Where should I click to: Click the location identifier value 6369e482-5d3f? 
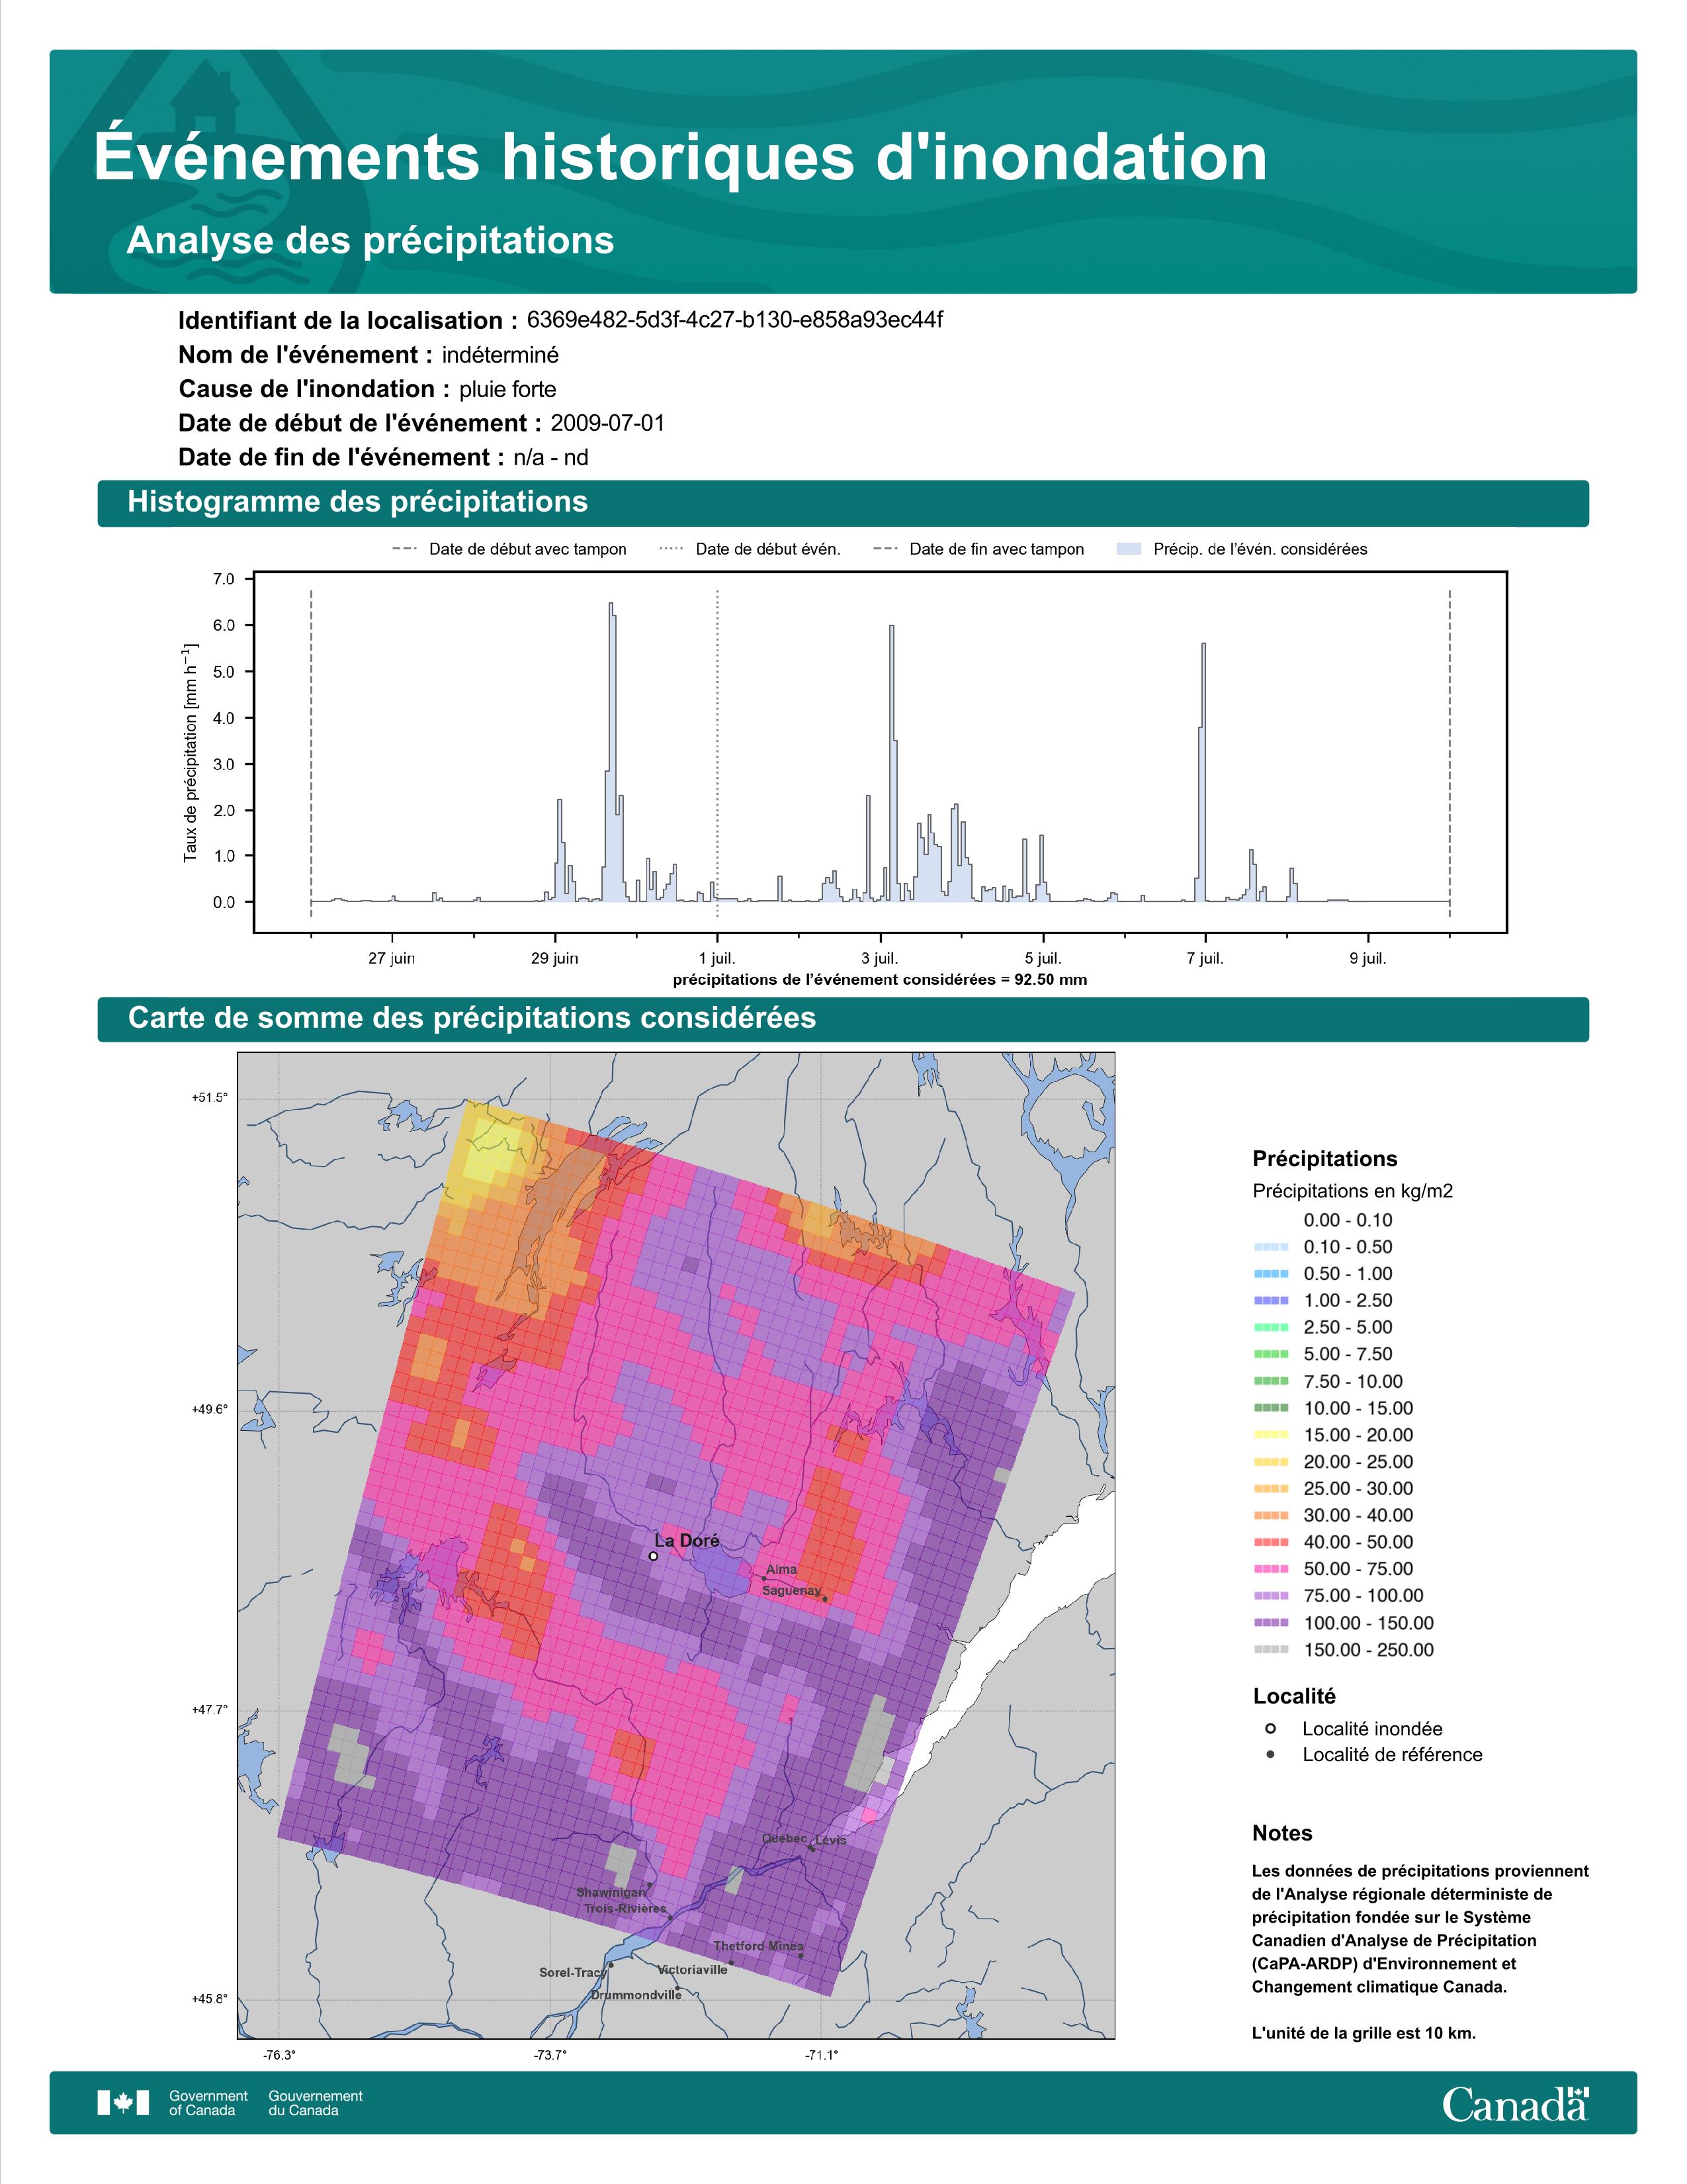734,320
